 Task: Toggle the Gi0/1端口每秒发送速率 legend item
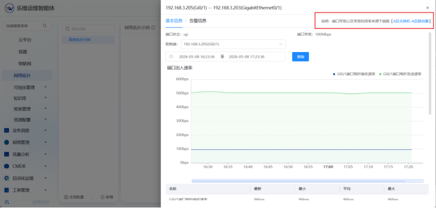click(400, 74)
